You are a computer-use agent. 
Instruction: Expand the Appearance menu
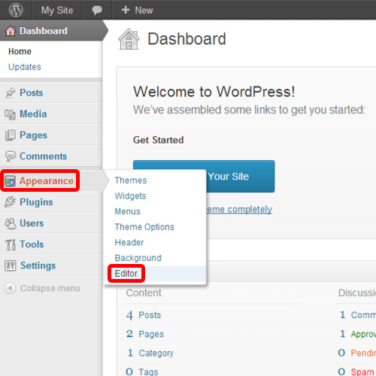[47, 180]
